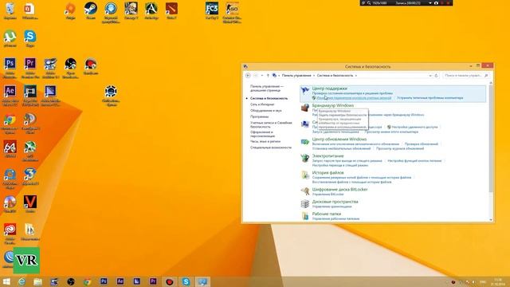
Task: Select Оборудование и звук in sidebar
Action: coord(265,111)
